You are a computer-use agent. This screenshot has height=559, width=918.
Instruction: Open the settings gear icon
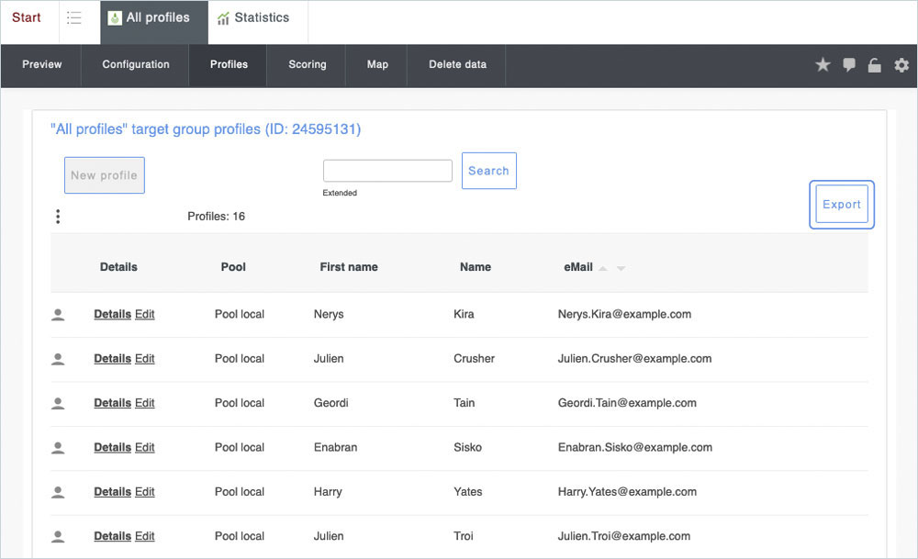[x=901, y=64]
